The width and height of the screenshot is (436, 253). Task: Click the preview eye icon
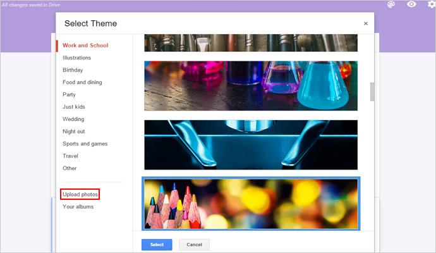(411, 4)
